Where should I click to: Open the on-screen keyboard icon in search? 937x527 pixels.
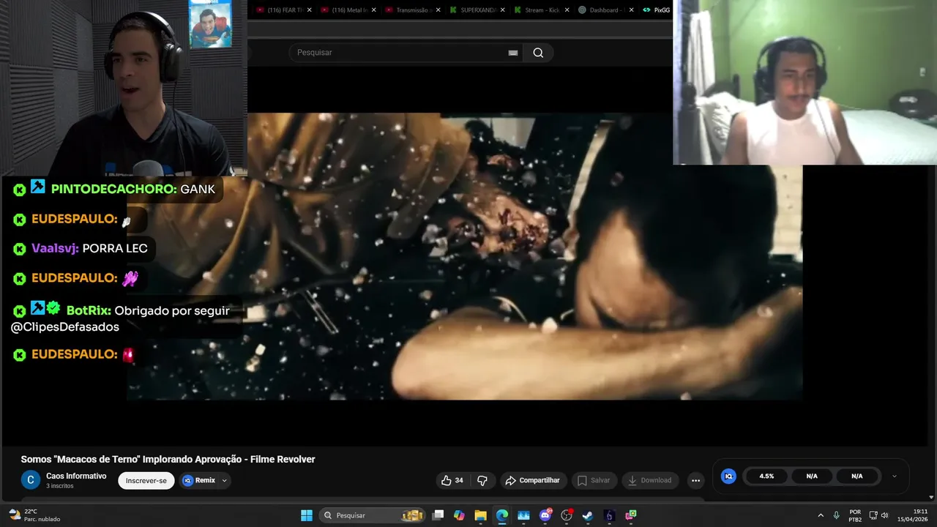pos(513,53)
